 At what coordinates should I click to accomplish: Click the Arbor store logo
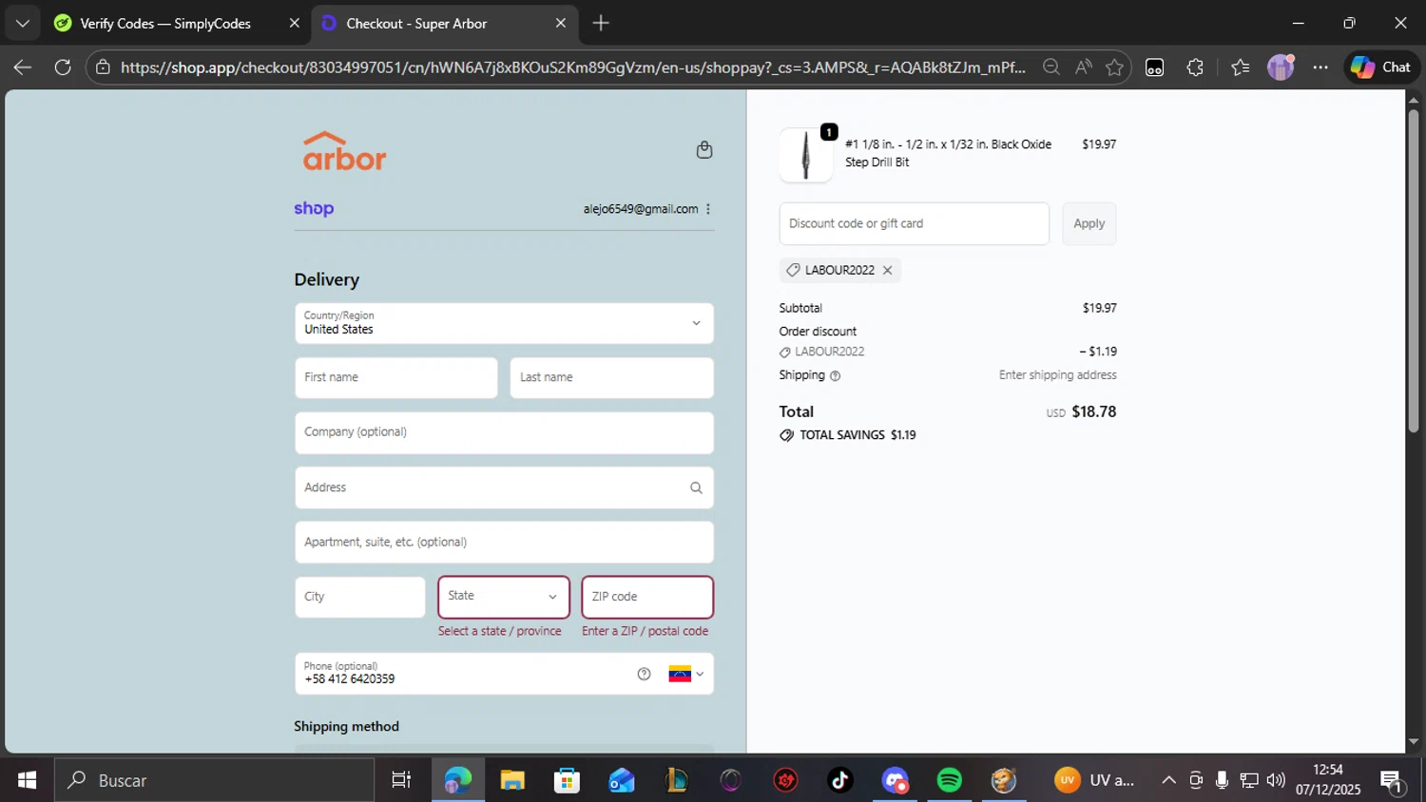[x=344, y=151]
